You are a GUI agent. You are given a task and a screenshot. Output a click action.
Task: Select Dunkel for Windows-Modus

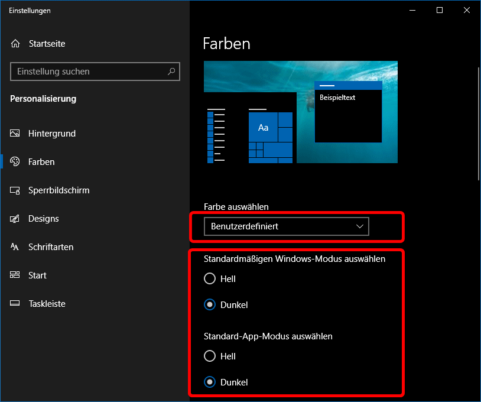click(x=209, y=305)
